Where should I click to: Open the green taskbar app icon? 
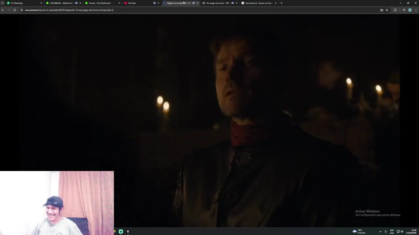coord(121,231)
